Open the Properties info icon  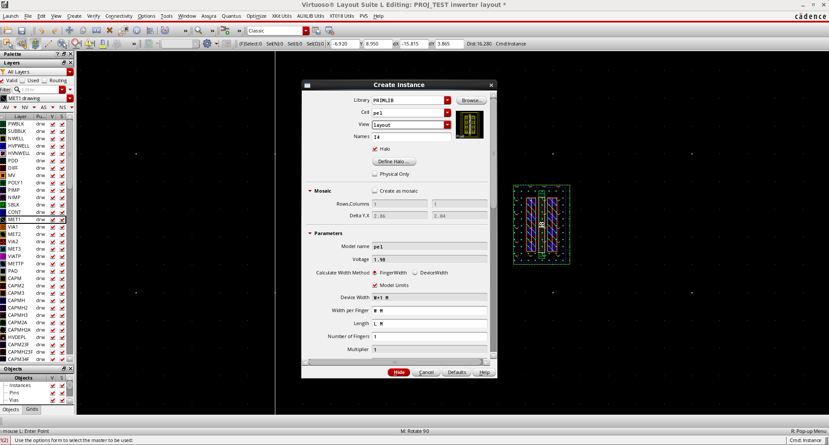click(x=137, y=31)
